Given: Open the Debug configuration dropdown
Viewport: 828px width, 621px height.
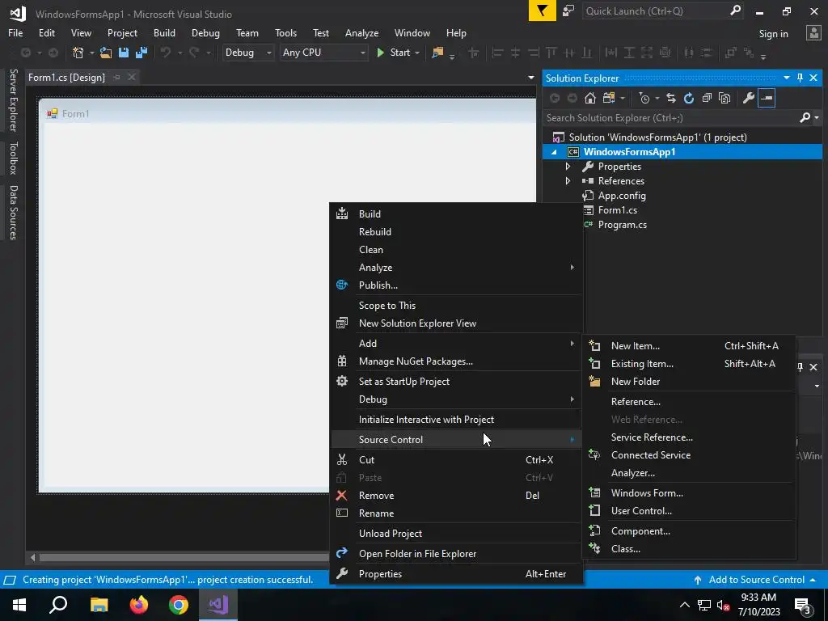Looking at the screenshot, I should [x=247, y=53].
